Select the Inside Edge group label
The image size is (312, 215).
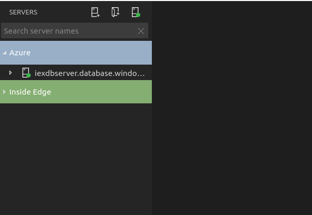(30, 92)
